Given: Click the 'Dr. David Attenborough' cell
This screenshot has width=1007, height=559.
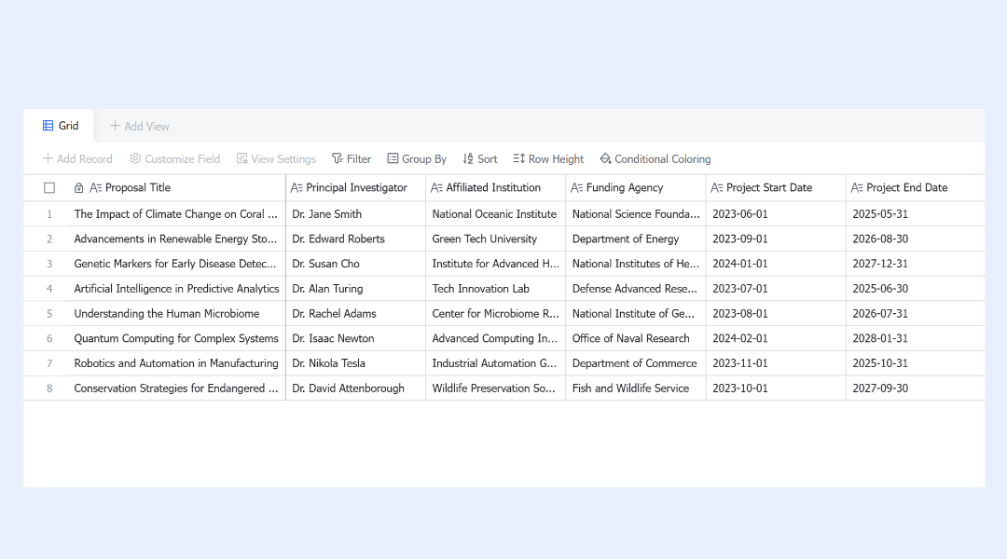Looking at the screenshot, I should click(356, 389).
